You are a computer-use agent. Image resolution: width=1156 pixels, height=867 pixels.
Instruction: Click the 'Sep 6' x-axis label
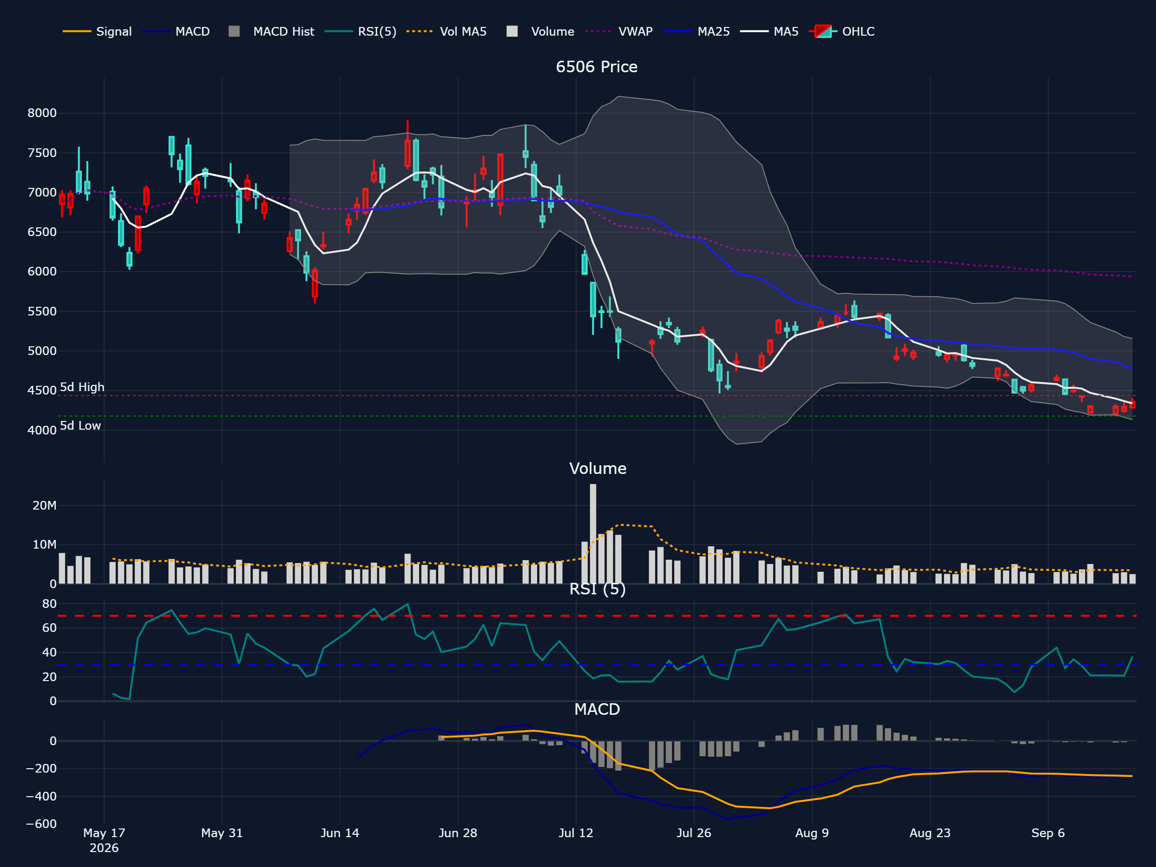click(x=1048, y=833)
